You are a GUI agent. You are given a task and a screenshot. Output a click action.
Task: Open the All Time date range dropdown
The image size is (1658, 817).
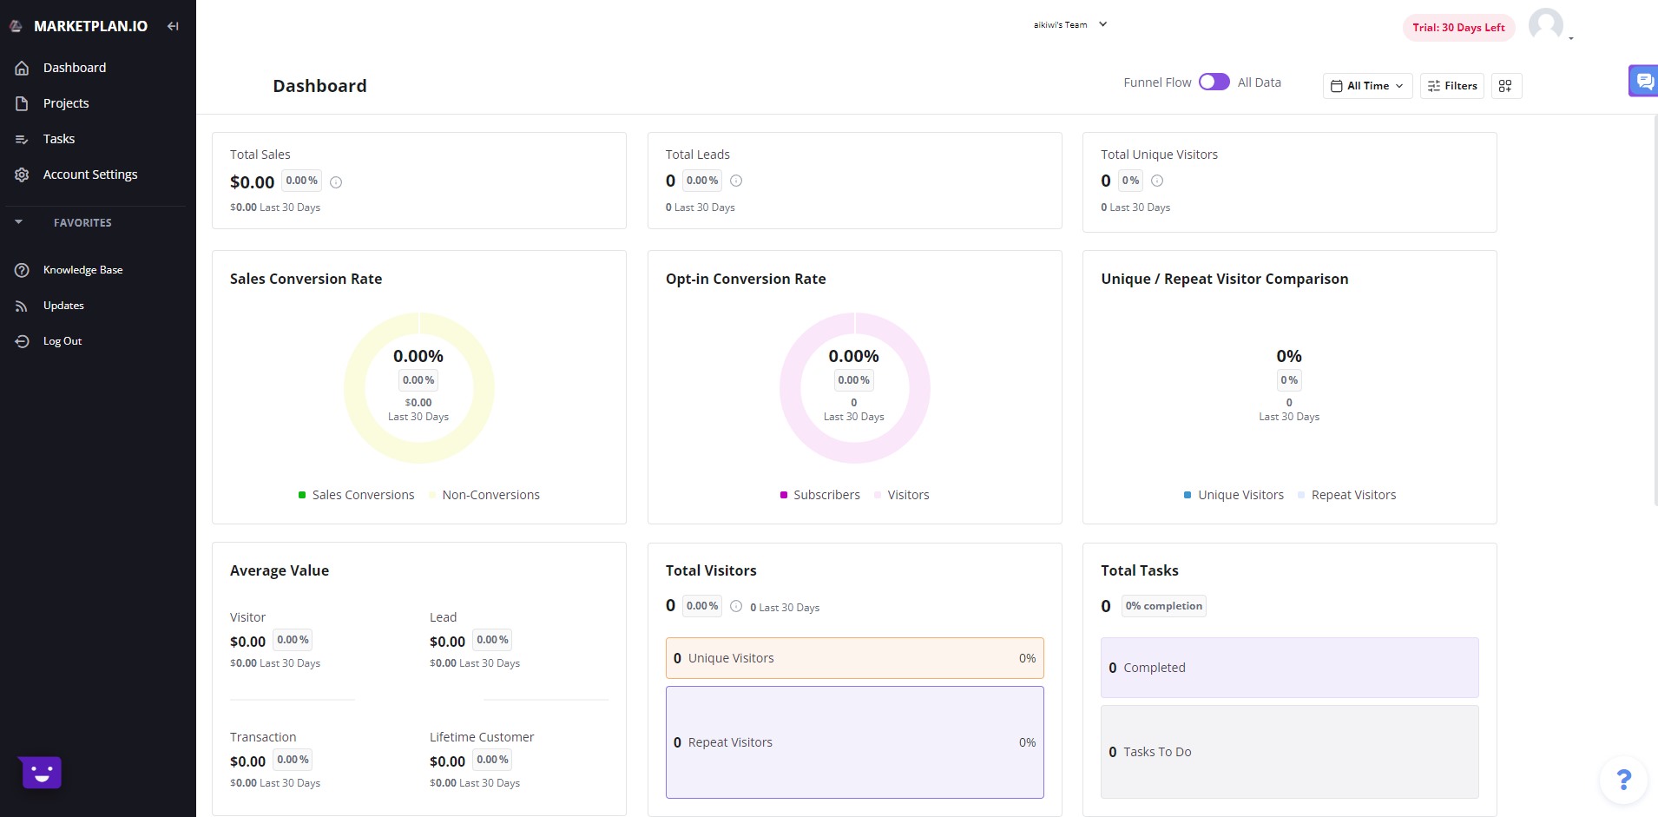pos(1367,86)
